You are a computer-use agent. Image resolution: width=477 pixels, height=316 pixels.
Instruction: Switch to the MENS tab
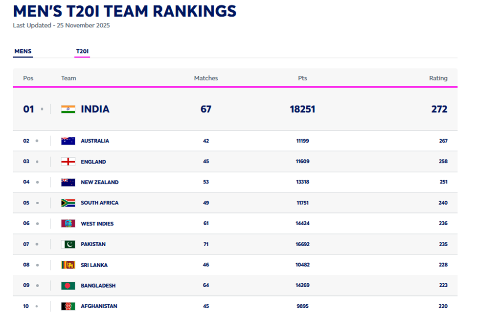coord(23,51)
